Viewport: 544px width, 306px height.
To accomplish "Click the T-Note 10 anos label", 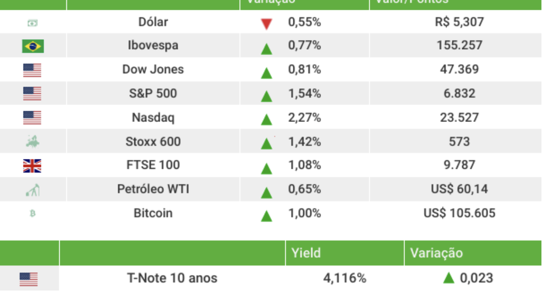I will 172,278.
